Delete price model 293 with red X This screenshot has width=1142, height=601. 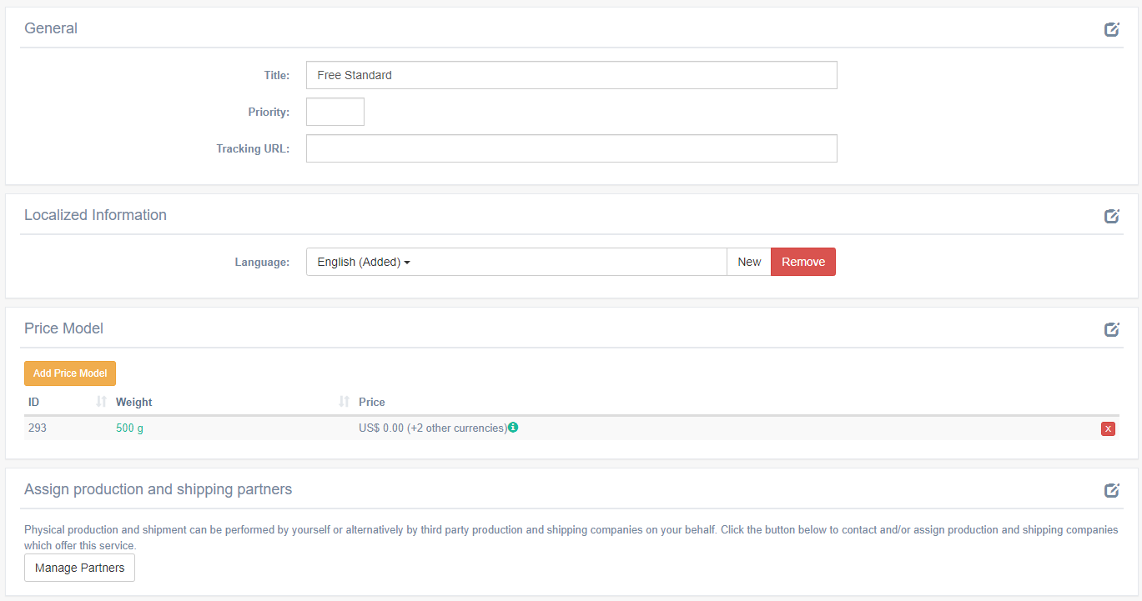pyautogui.click(x=1108, y=429)
